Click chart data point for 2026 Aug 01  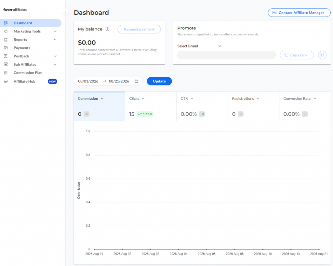click(94, 249)
